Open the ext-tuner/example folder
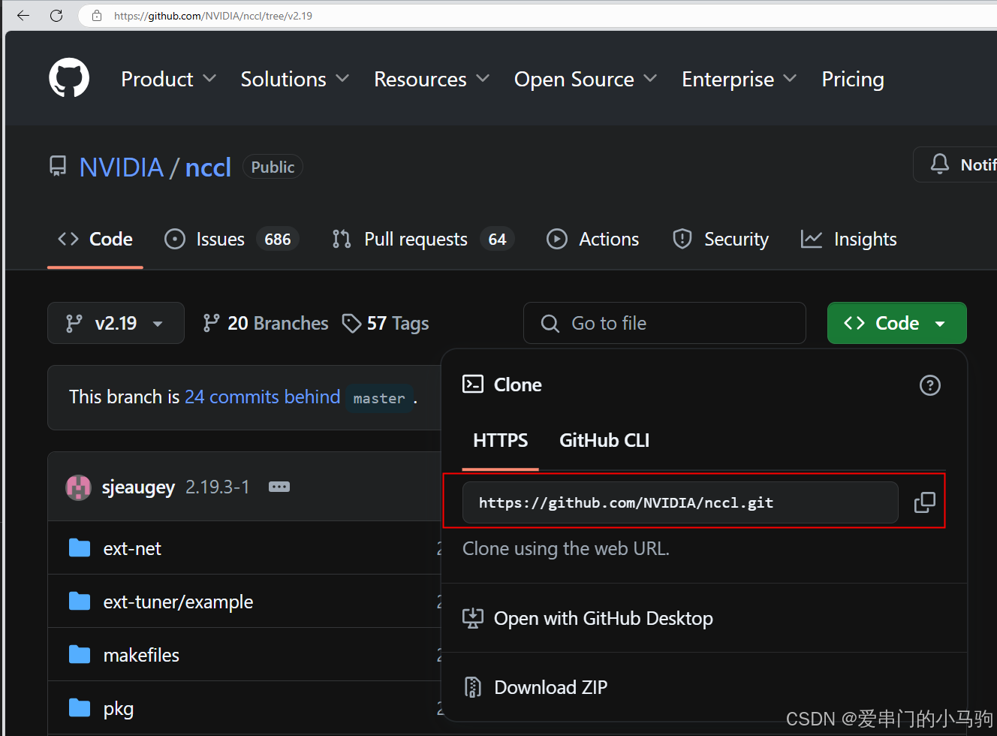 click(178, 602)
